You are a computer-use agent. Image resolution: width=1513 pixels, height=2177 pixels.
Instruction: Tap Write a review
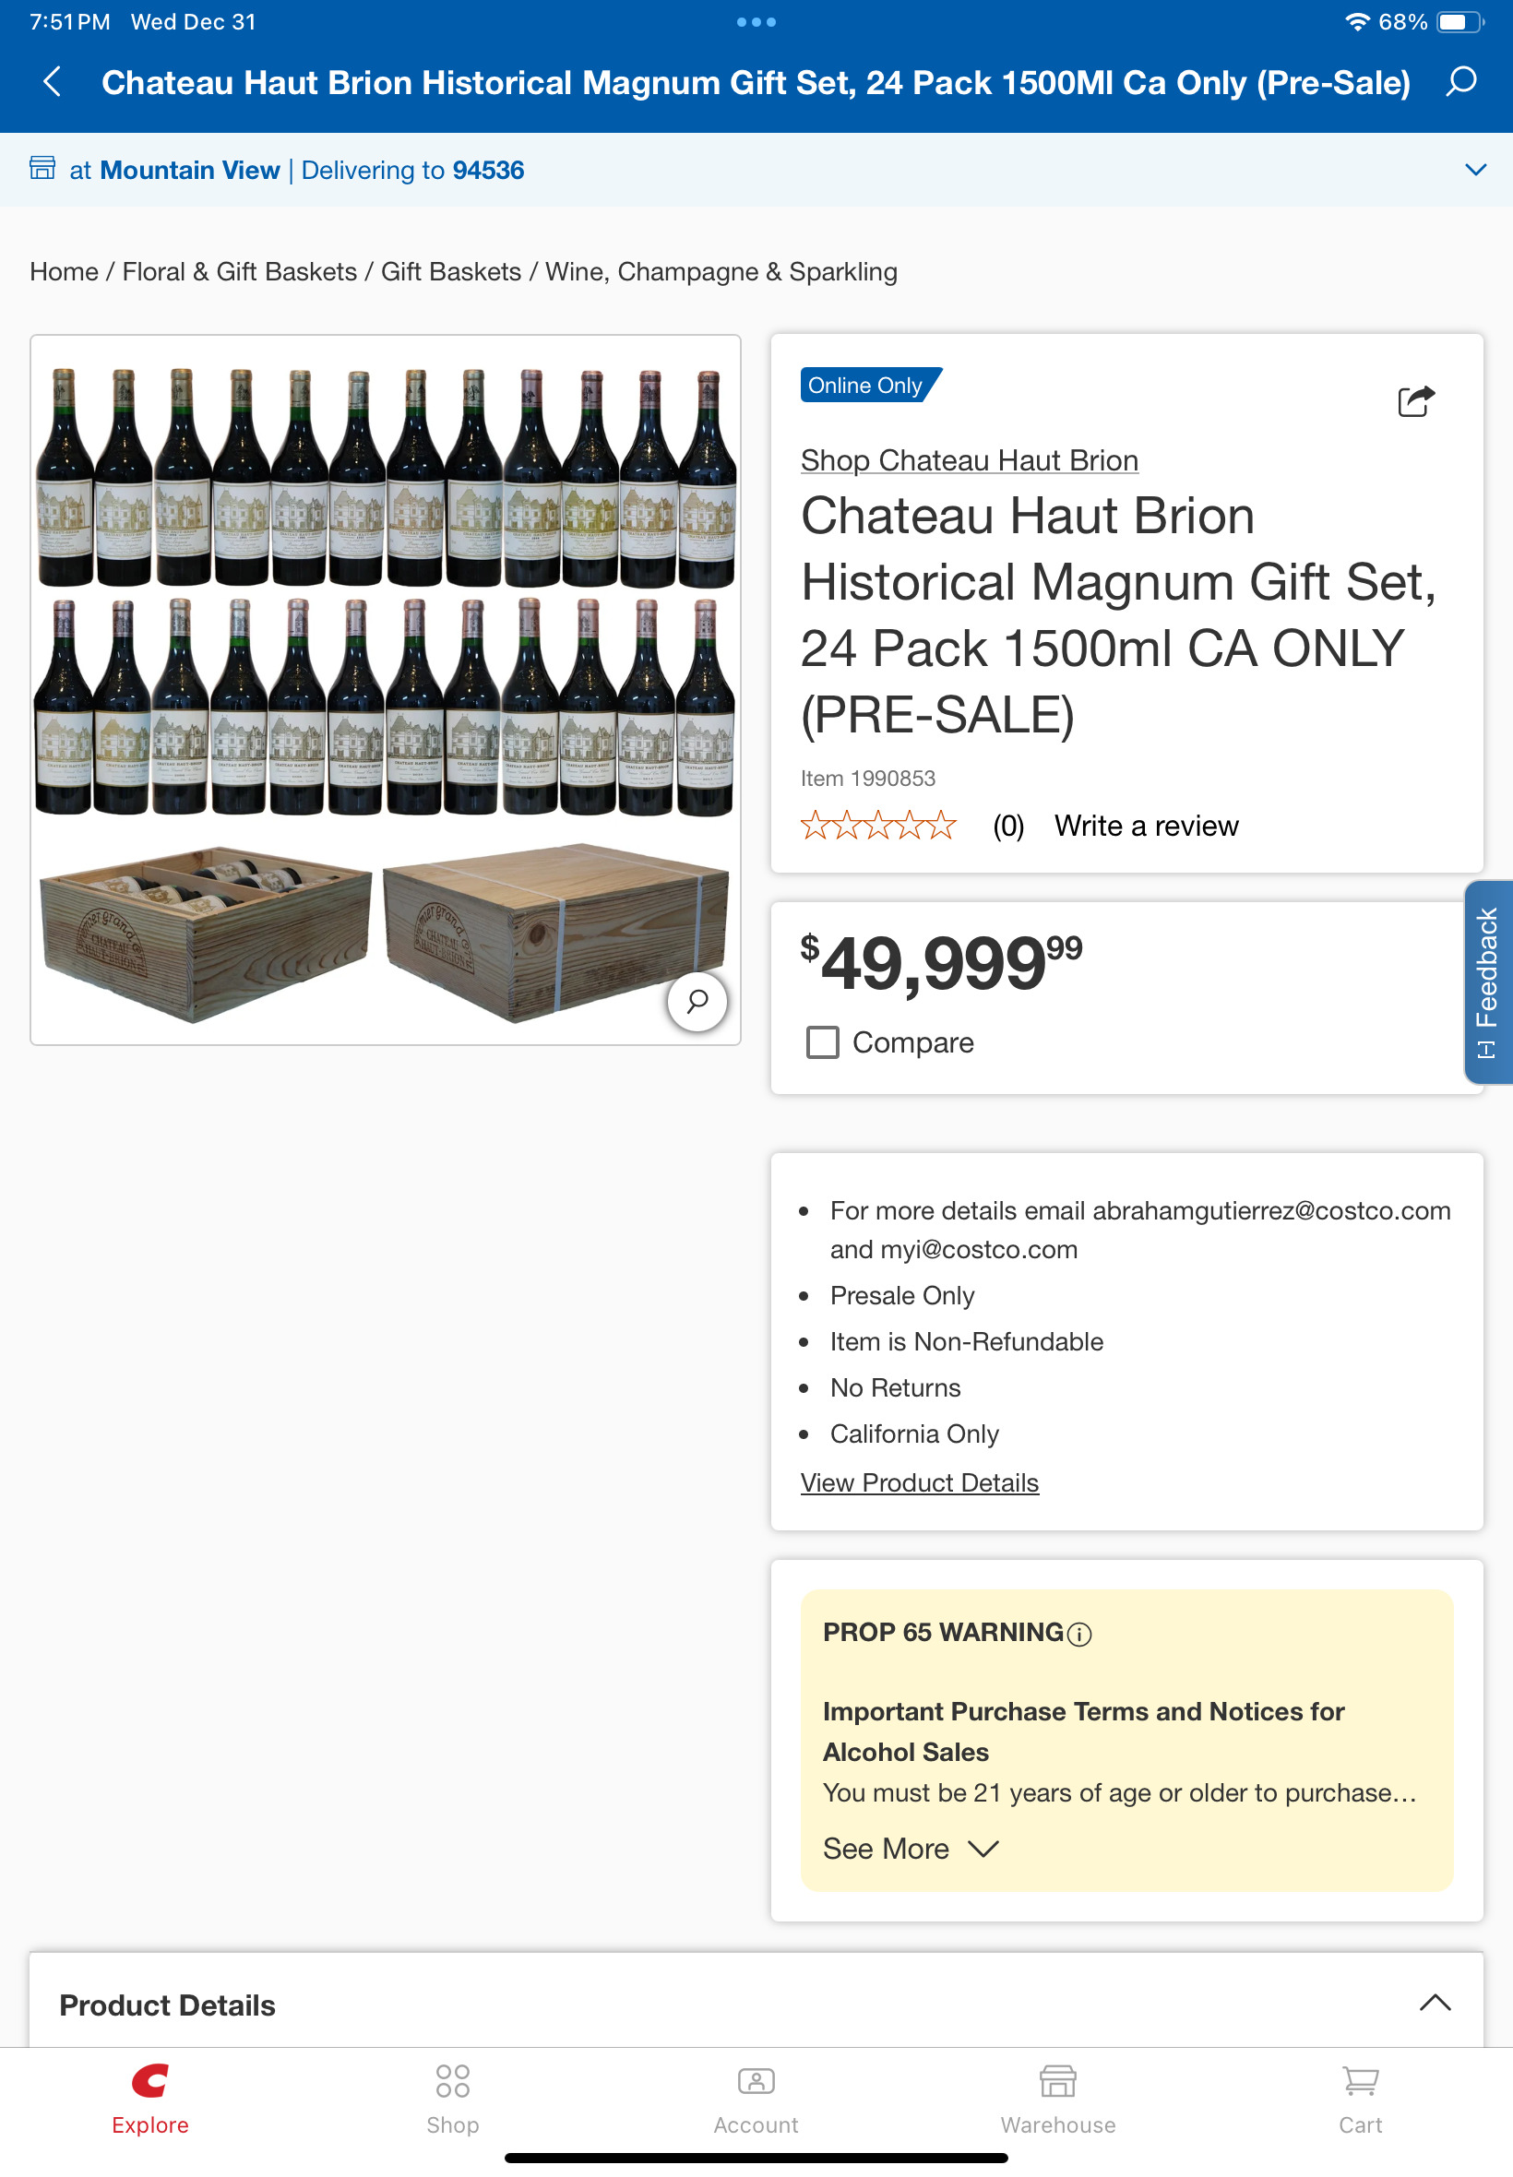pos(1145,826)
